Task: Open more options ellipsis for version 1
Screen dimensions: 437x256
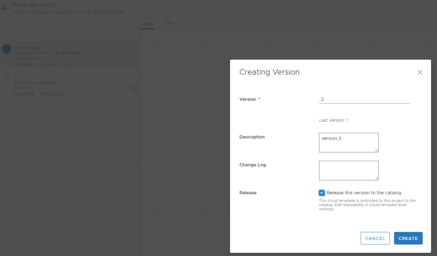Action: (76, 94)
